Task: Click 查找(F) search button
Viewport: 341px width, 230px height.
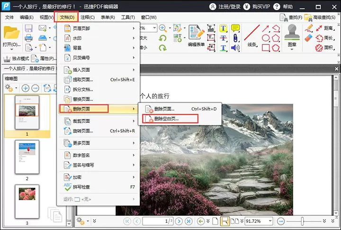Action: coord(291,17)
